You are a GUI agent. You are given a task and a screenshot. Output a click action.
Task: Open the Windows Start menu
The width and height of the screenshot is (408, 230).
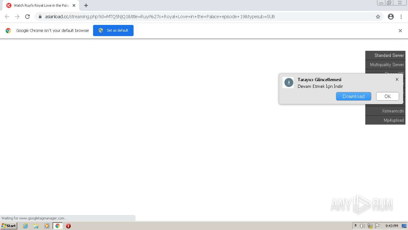coord(9,226)
